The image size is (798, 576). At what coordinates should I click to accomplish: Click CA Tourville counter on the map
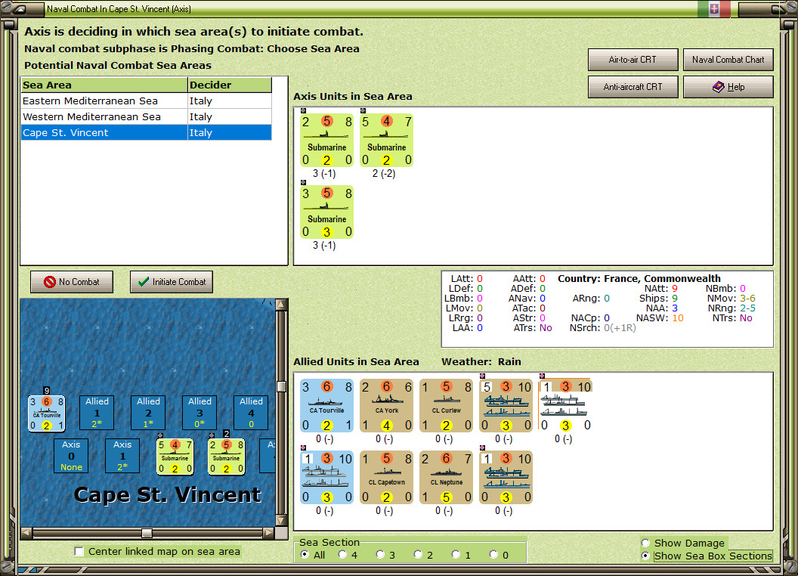pos(46,413)
